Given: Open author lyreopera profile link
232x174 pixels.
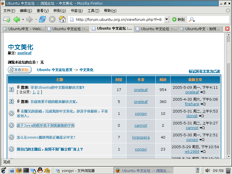Looking at the screenshot, I should (141, 137).
